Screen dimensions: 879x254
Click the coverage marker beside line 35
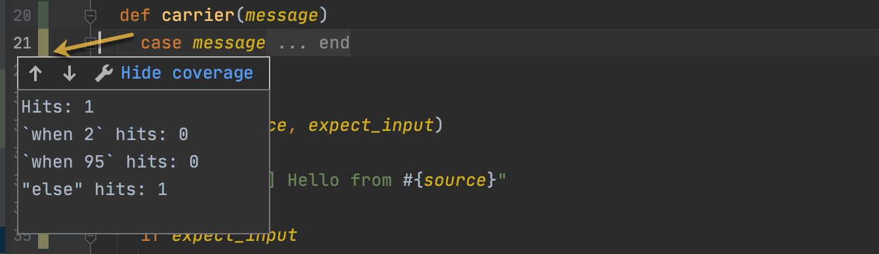coord(44,238)
